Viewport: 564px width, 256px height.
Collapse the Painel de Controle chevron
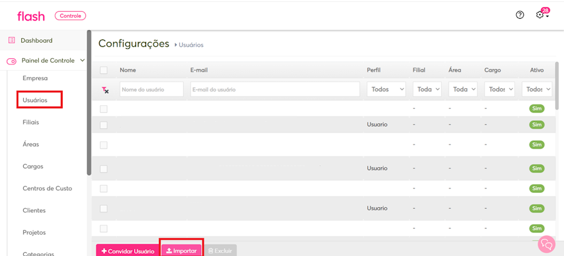[82, 60]
